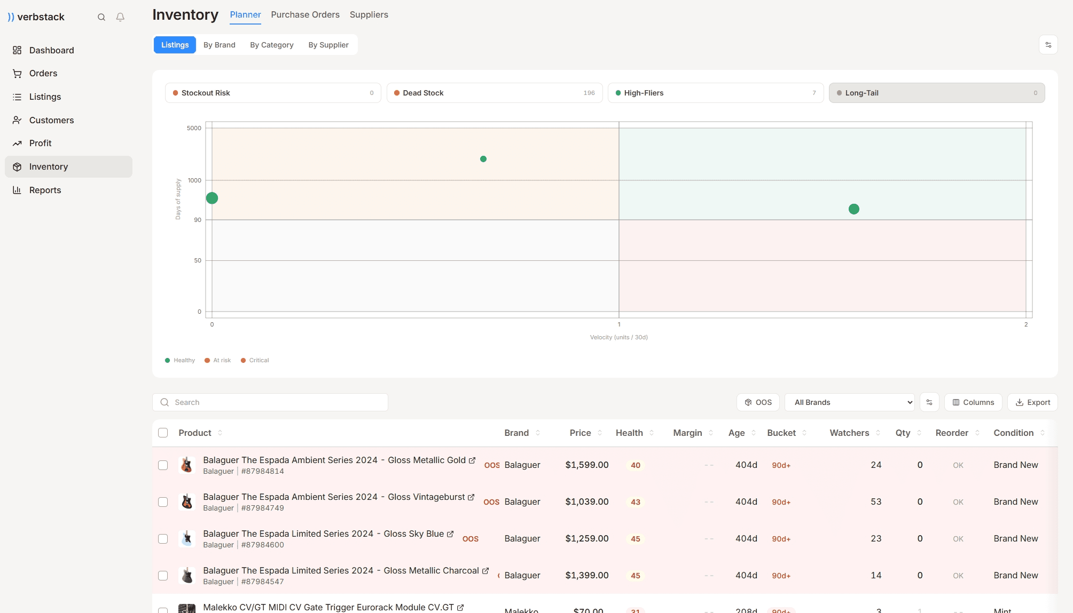Click the Export button

click(x=1032, y=402)
